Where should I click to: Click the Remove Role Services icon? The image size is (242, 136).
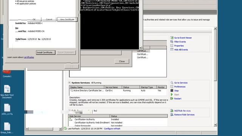(172, 114)
